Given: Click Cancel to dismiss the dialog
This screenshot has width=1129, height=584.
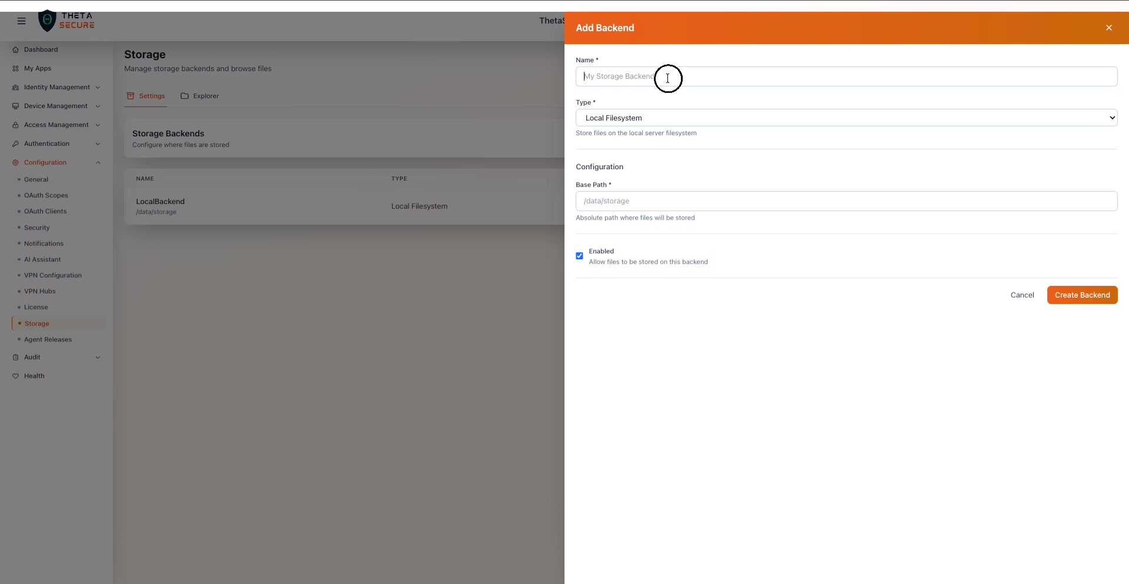Looking at the screenshot, I should pos(1023,295).
